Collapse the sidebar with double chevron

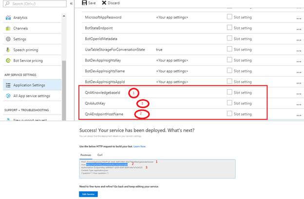click(x=71, y=3)
